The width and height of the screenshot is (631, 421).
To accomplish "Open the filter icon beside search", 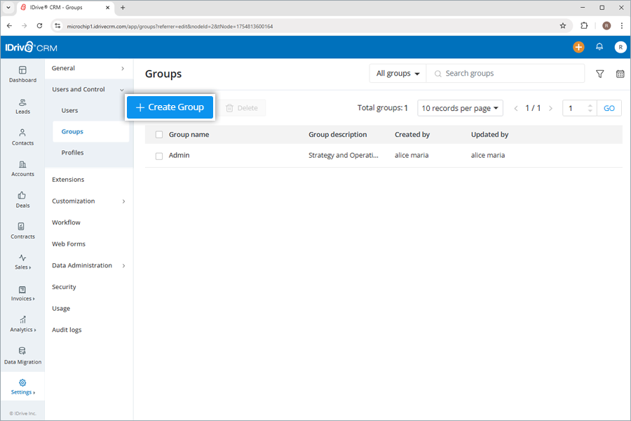I will coord(599,73).
